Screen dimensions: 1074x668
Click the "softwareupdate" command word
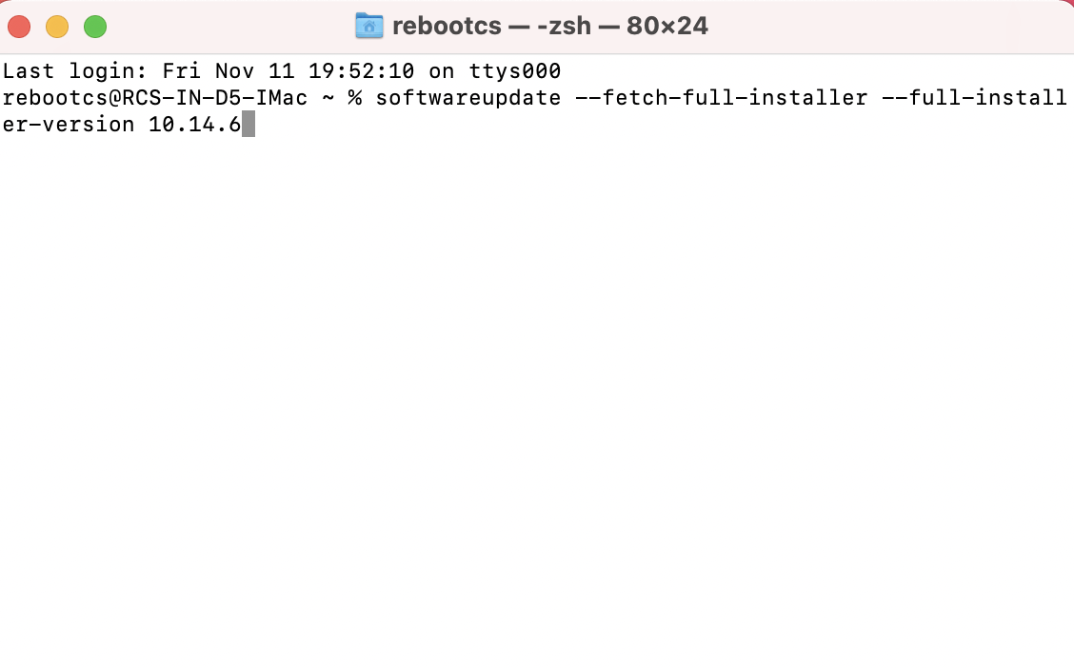click(x=467, y=98)
